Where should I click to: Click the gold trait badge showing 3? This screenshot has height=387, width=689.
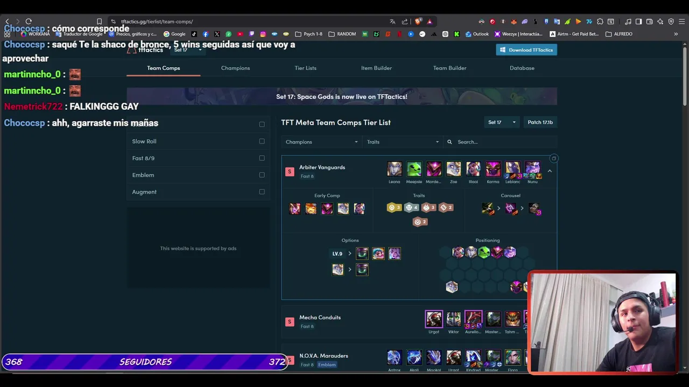point(395,207)
